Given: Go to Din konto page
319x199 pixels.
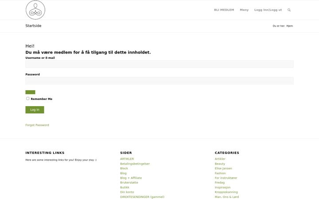Looking at the screenshot, I should click(x=127, y=192).
